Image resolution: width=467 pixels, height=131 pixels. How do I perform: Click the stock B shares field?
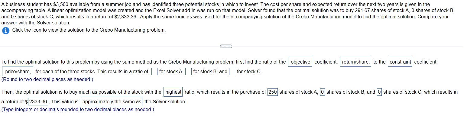pos(323,92)
